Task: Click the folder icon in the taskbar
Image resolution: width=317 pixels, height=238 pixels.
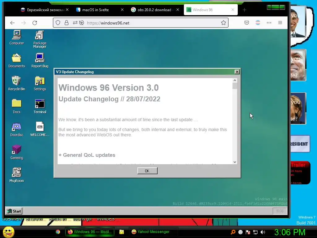Action: 121,232
